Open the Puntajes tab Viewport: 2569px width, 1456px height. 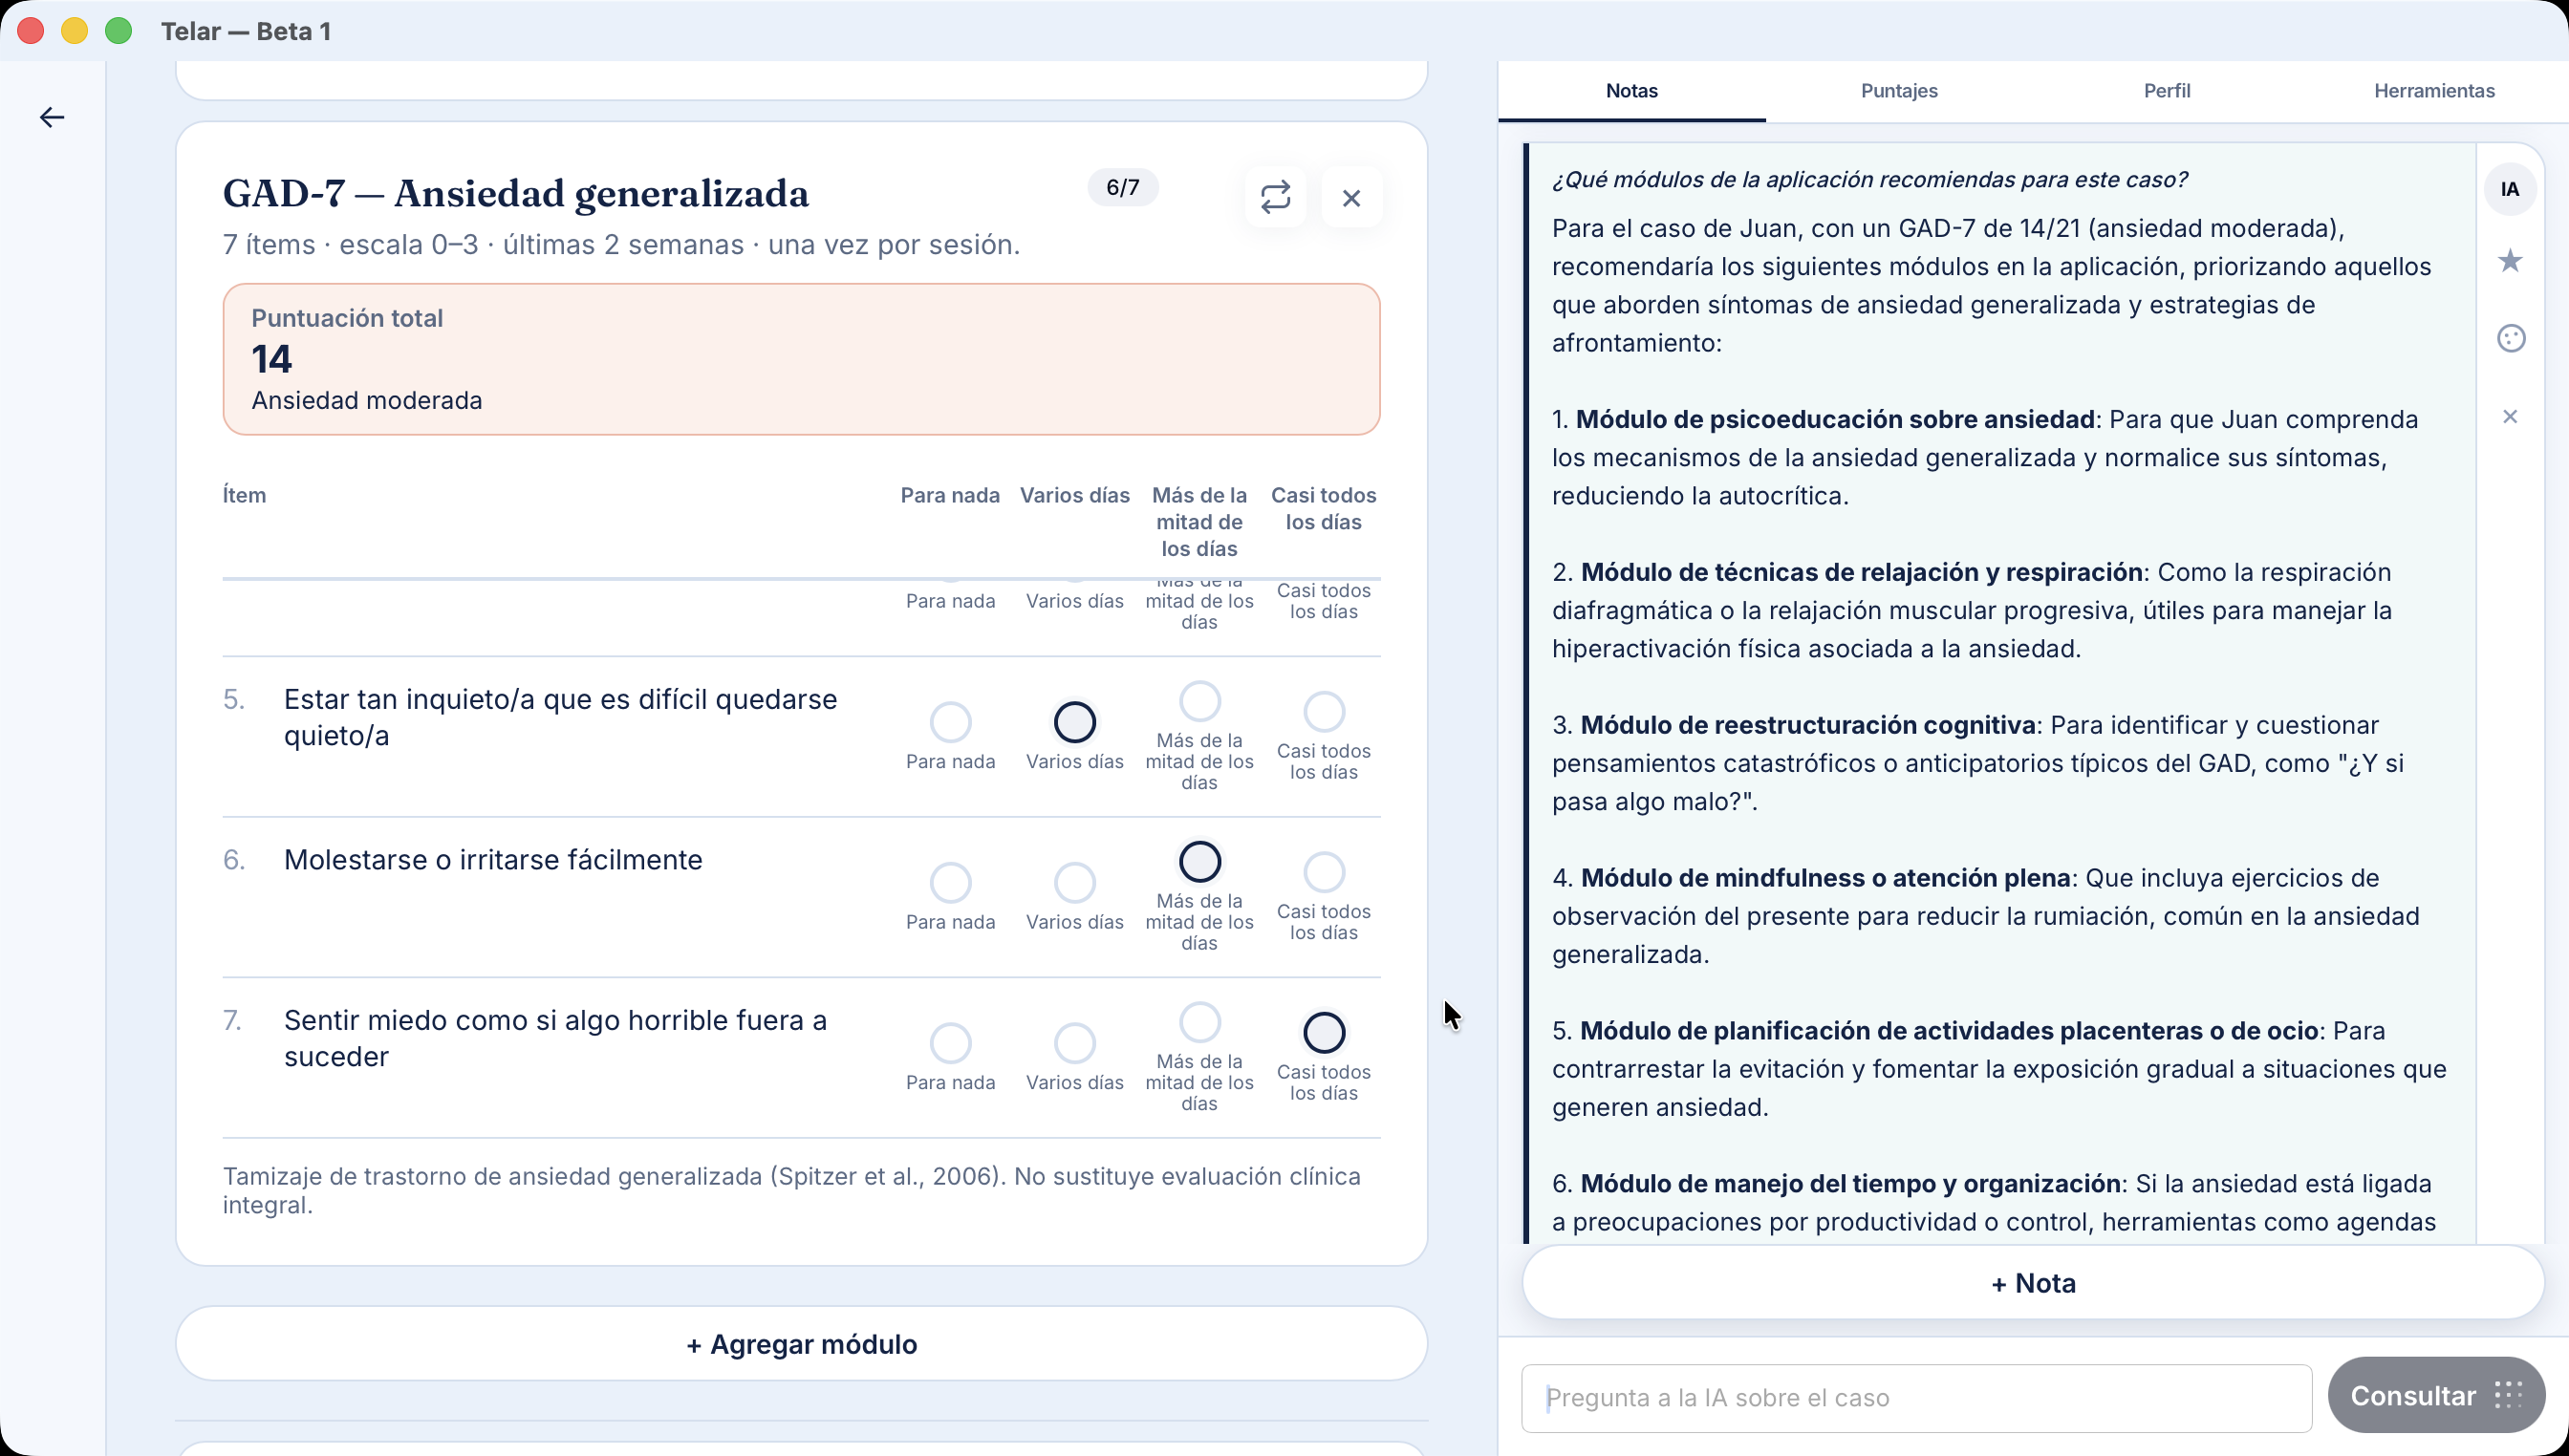pos(1899,91)
